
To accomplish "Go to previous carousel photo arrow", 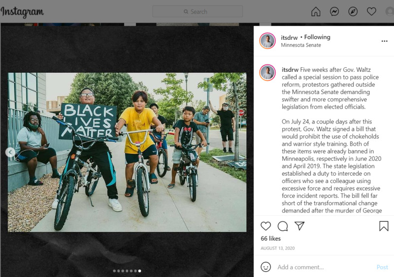I will coord(10,152).
